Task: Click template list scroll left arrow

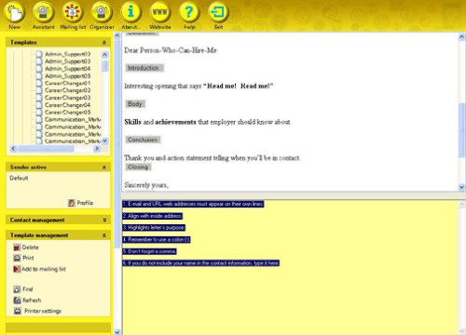Action: point(13,149)
